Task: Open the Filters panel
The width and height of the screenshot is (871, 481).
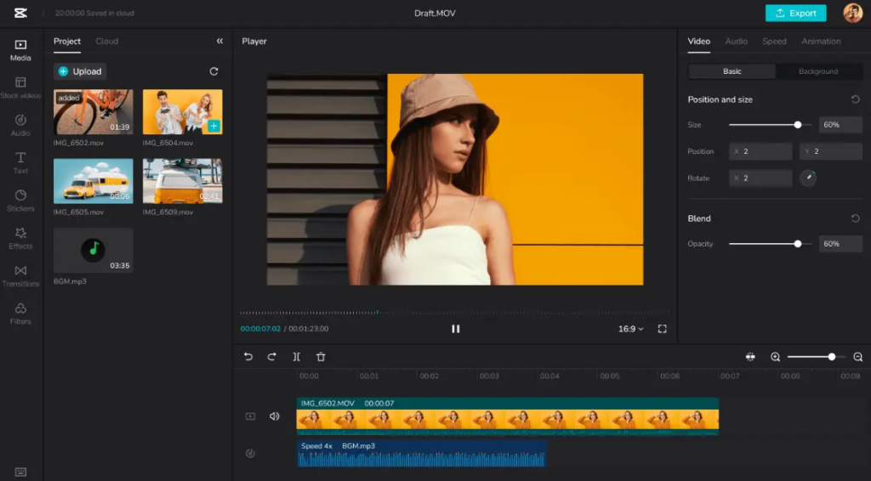Action: [x=20, y=314]
